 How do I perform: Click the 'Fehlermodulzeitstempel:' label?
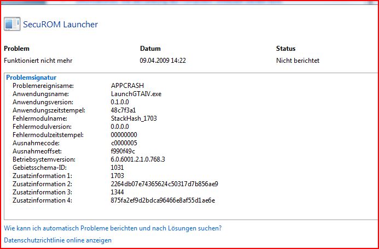pyautogui.click(x=48, y=135)
